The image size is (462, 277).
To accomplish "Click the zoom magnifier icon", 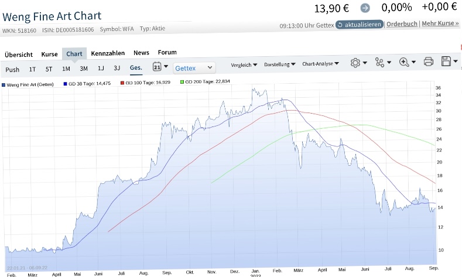I will (403, 62).
